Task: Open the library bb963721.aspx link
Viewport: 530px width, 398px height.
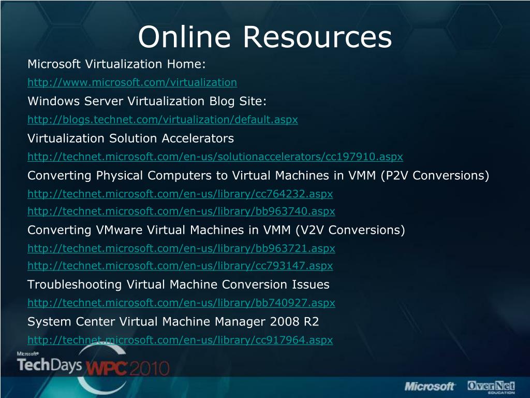Action: (181, 248)
